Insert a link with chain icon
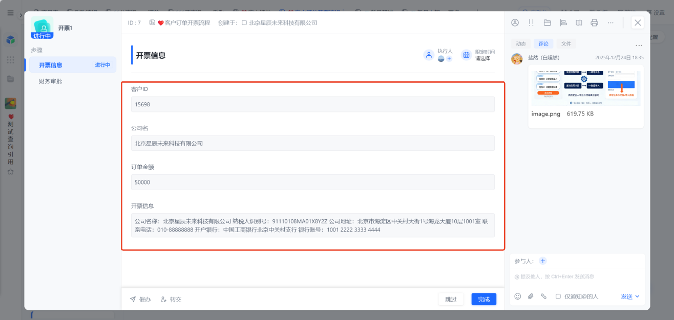674x320 pixels. click(544, 296)
